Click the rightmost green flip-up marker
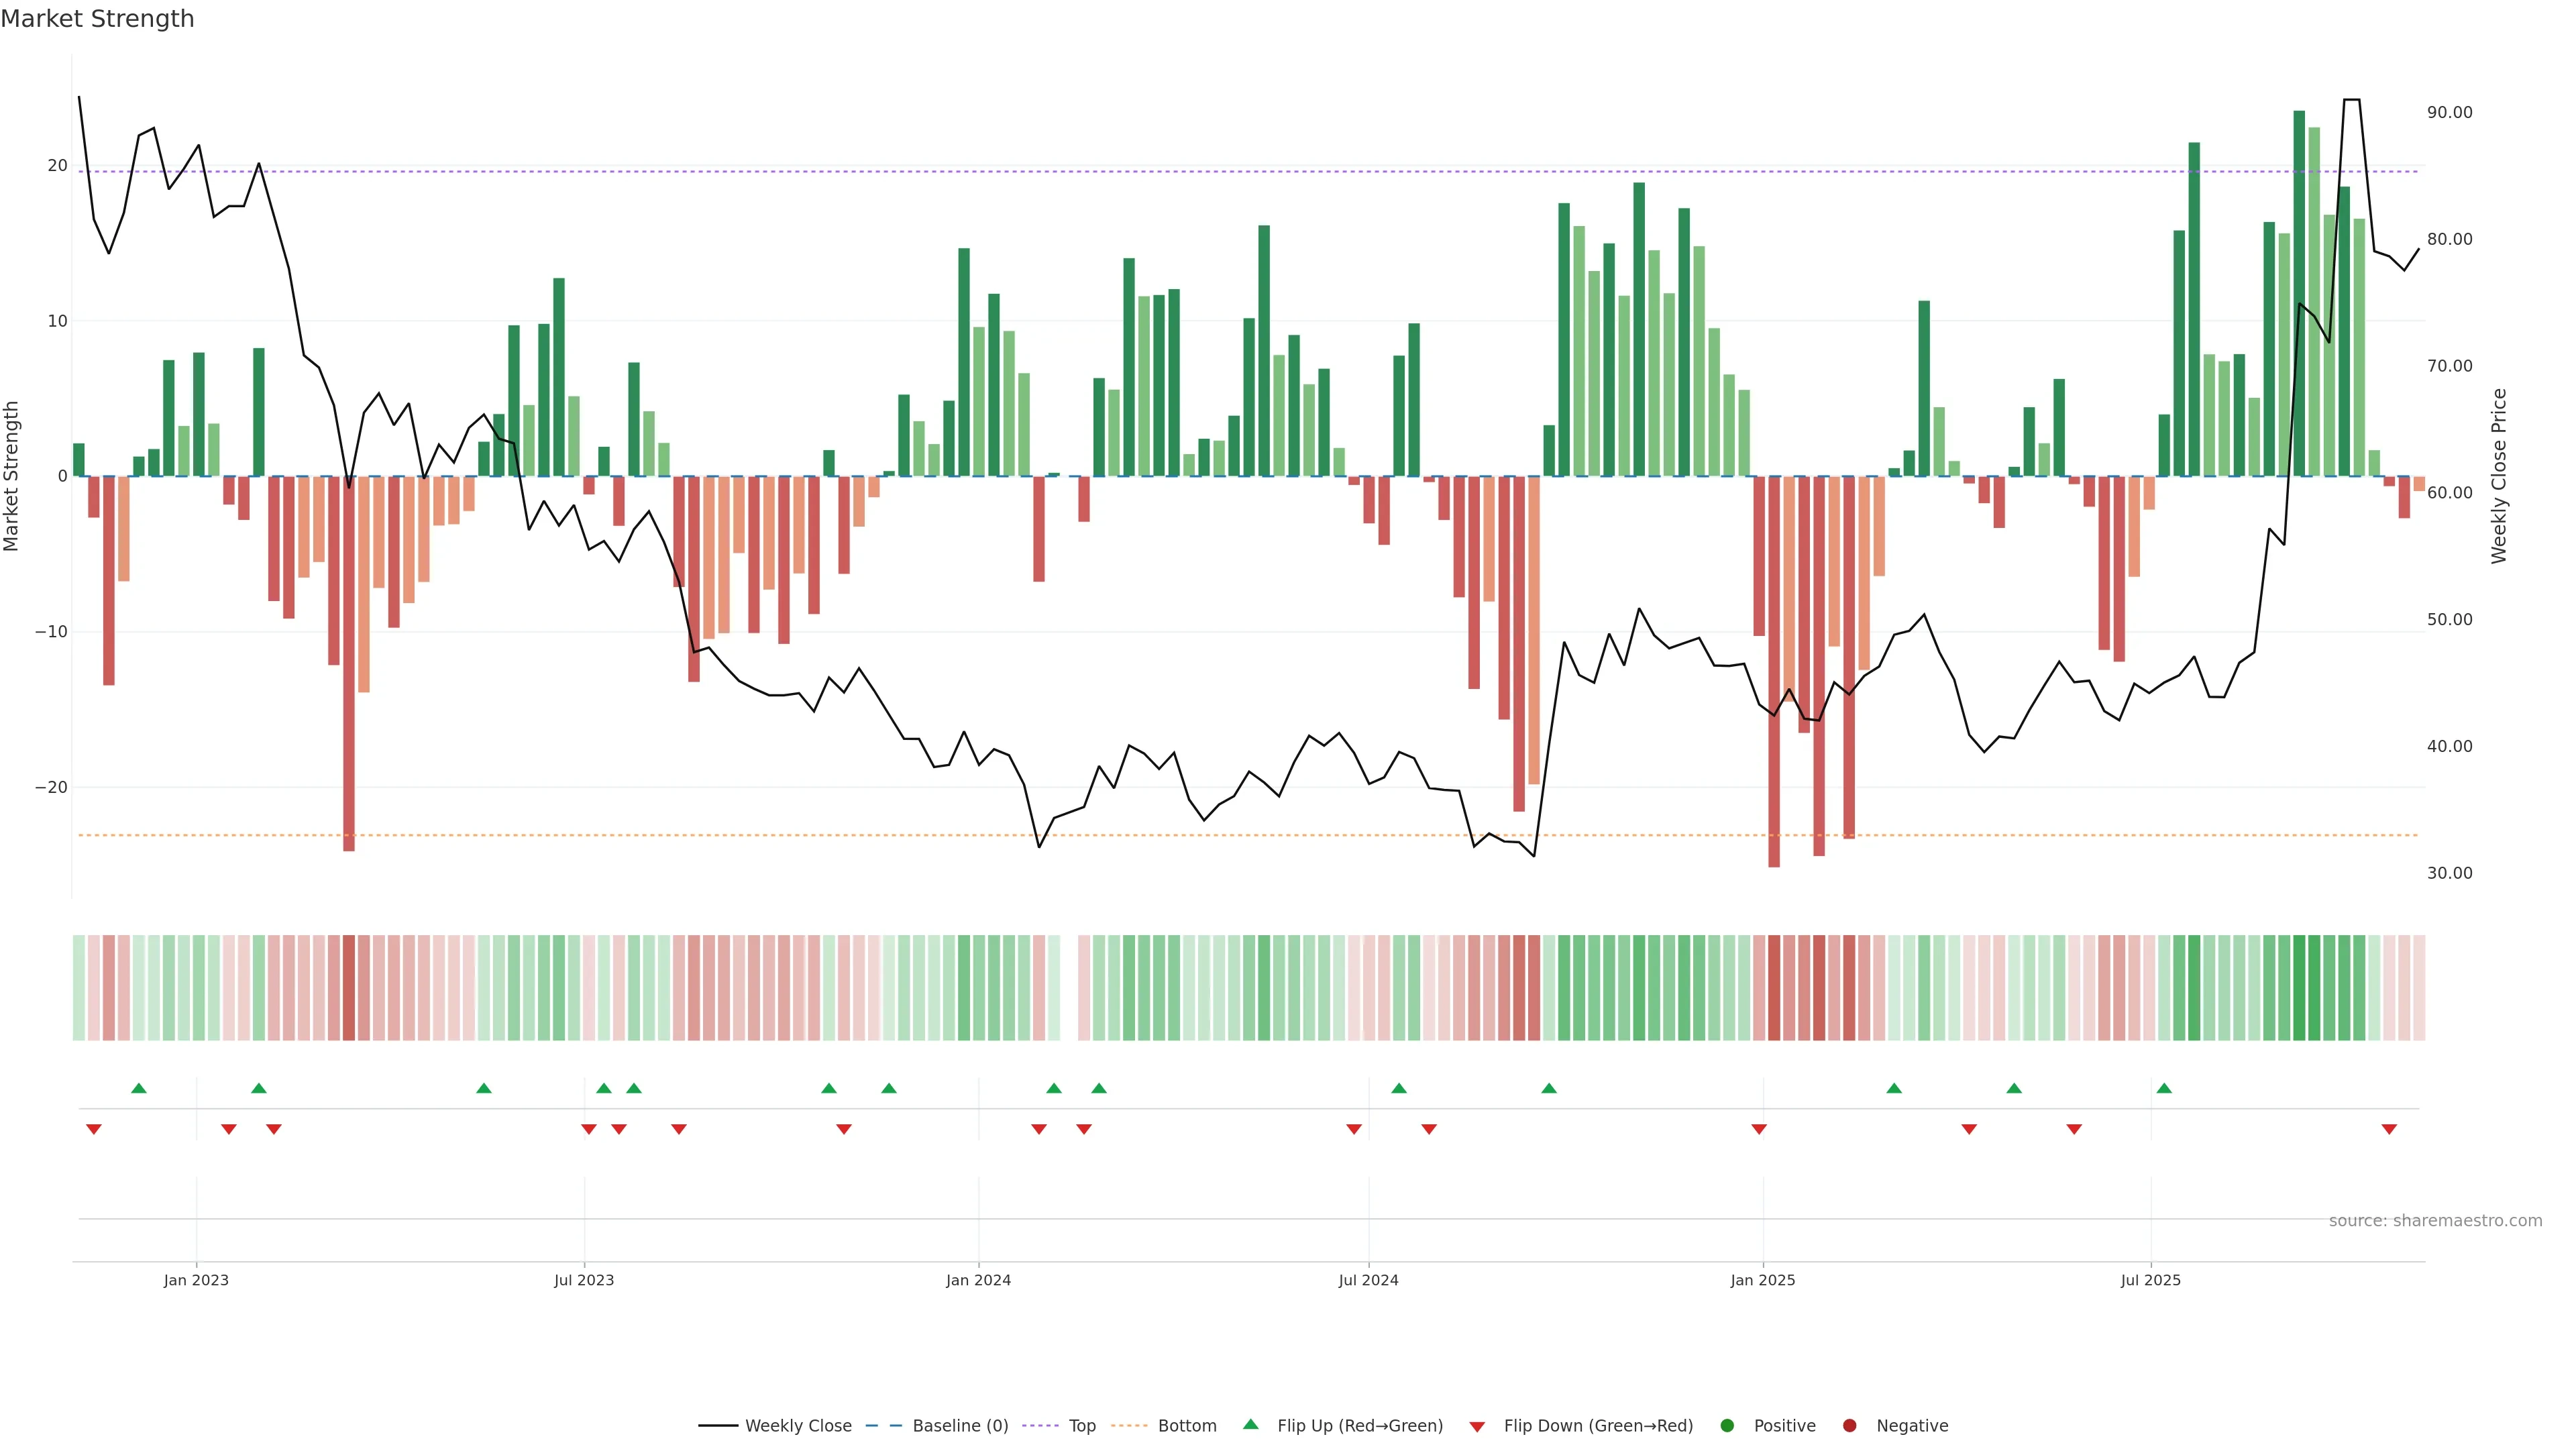The height and width of the screenshot is (1449, 2576). [x=2164, y=1088]
